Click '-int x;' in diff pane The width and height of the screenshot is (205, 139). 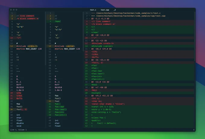(x=95, y=98)
